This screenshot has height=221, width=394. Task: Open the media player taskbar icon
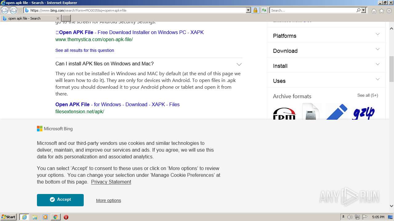click(x=45, y=217)
